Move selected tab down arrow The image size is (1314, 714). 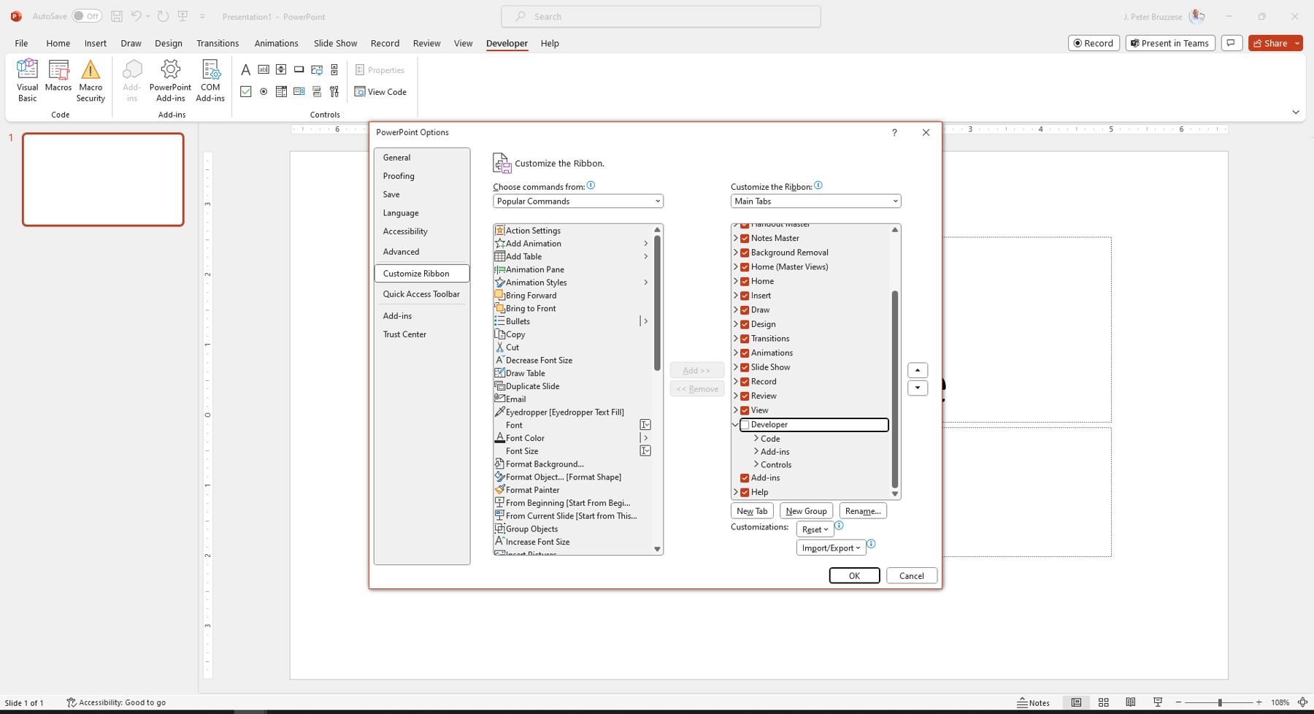click(x=918, y=388)
